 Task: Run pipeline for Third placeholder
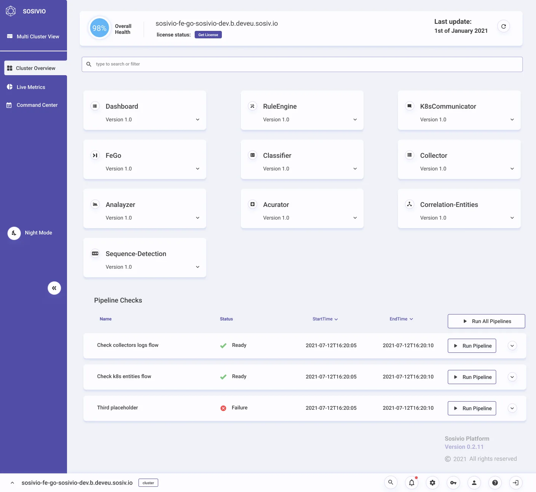pyautogui.click(x=472, y=408)
